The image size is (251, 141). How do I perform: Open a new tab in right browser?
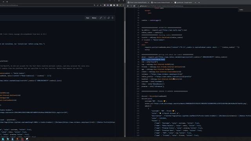pos(199,3)
